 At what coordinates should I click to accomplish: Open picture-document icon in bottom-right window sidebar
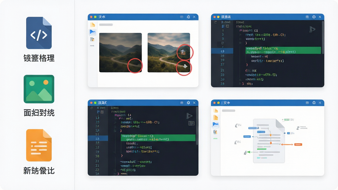pos(215,132)
